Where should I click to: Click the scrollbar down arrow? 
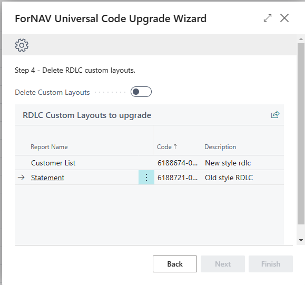(x=301, y=240)
